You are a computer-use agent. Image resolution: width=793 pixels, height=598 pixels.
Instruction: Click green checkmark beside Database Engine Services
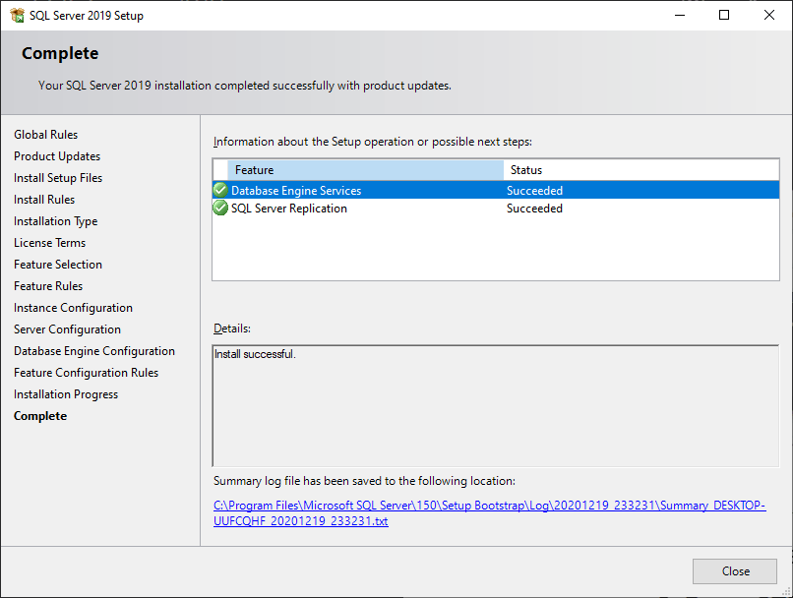[x=220, y=190]
